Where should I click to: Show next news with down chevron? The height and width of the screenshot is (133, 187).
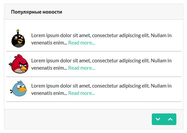coord(158,119)
